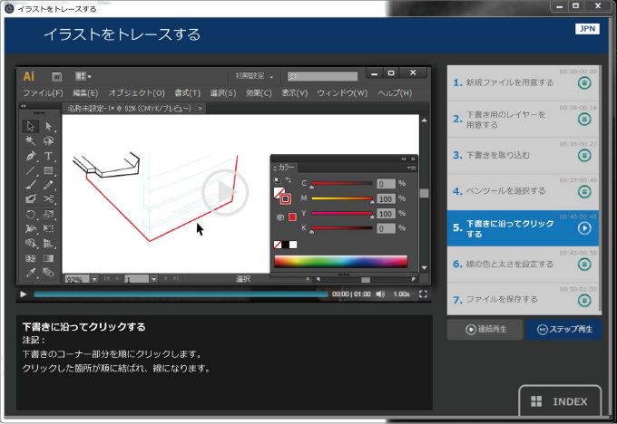
Task: Click the C cyan slider
Action: coord(342,184)
